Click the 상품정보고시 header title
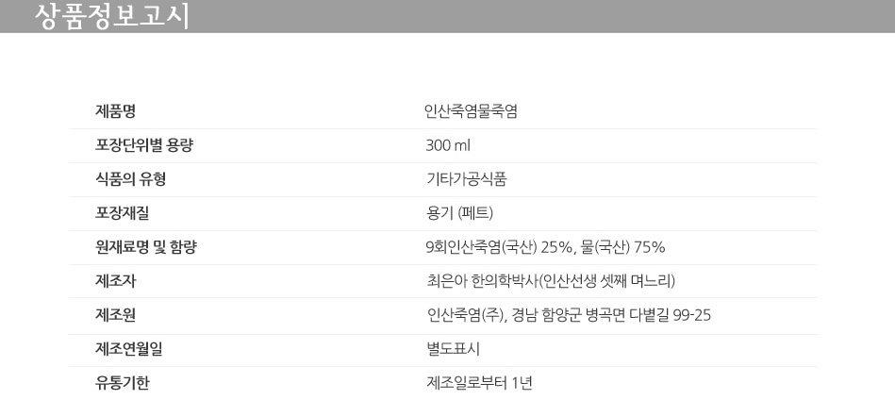This screenshot has width=895, height=400. pyautogui.click(x=112, y=16)
